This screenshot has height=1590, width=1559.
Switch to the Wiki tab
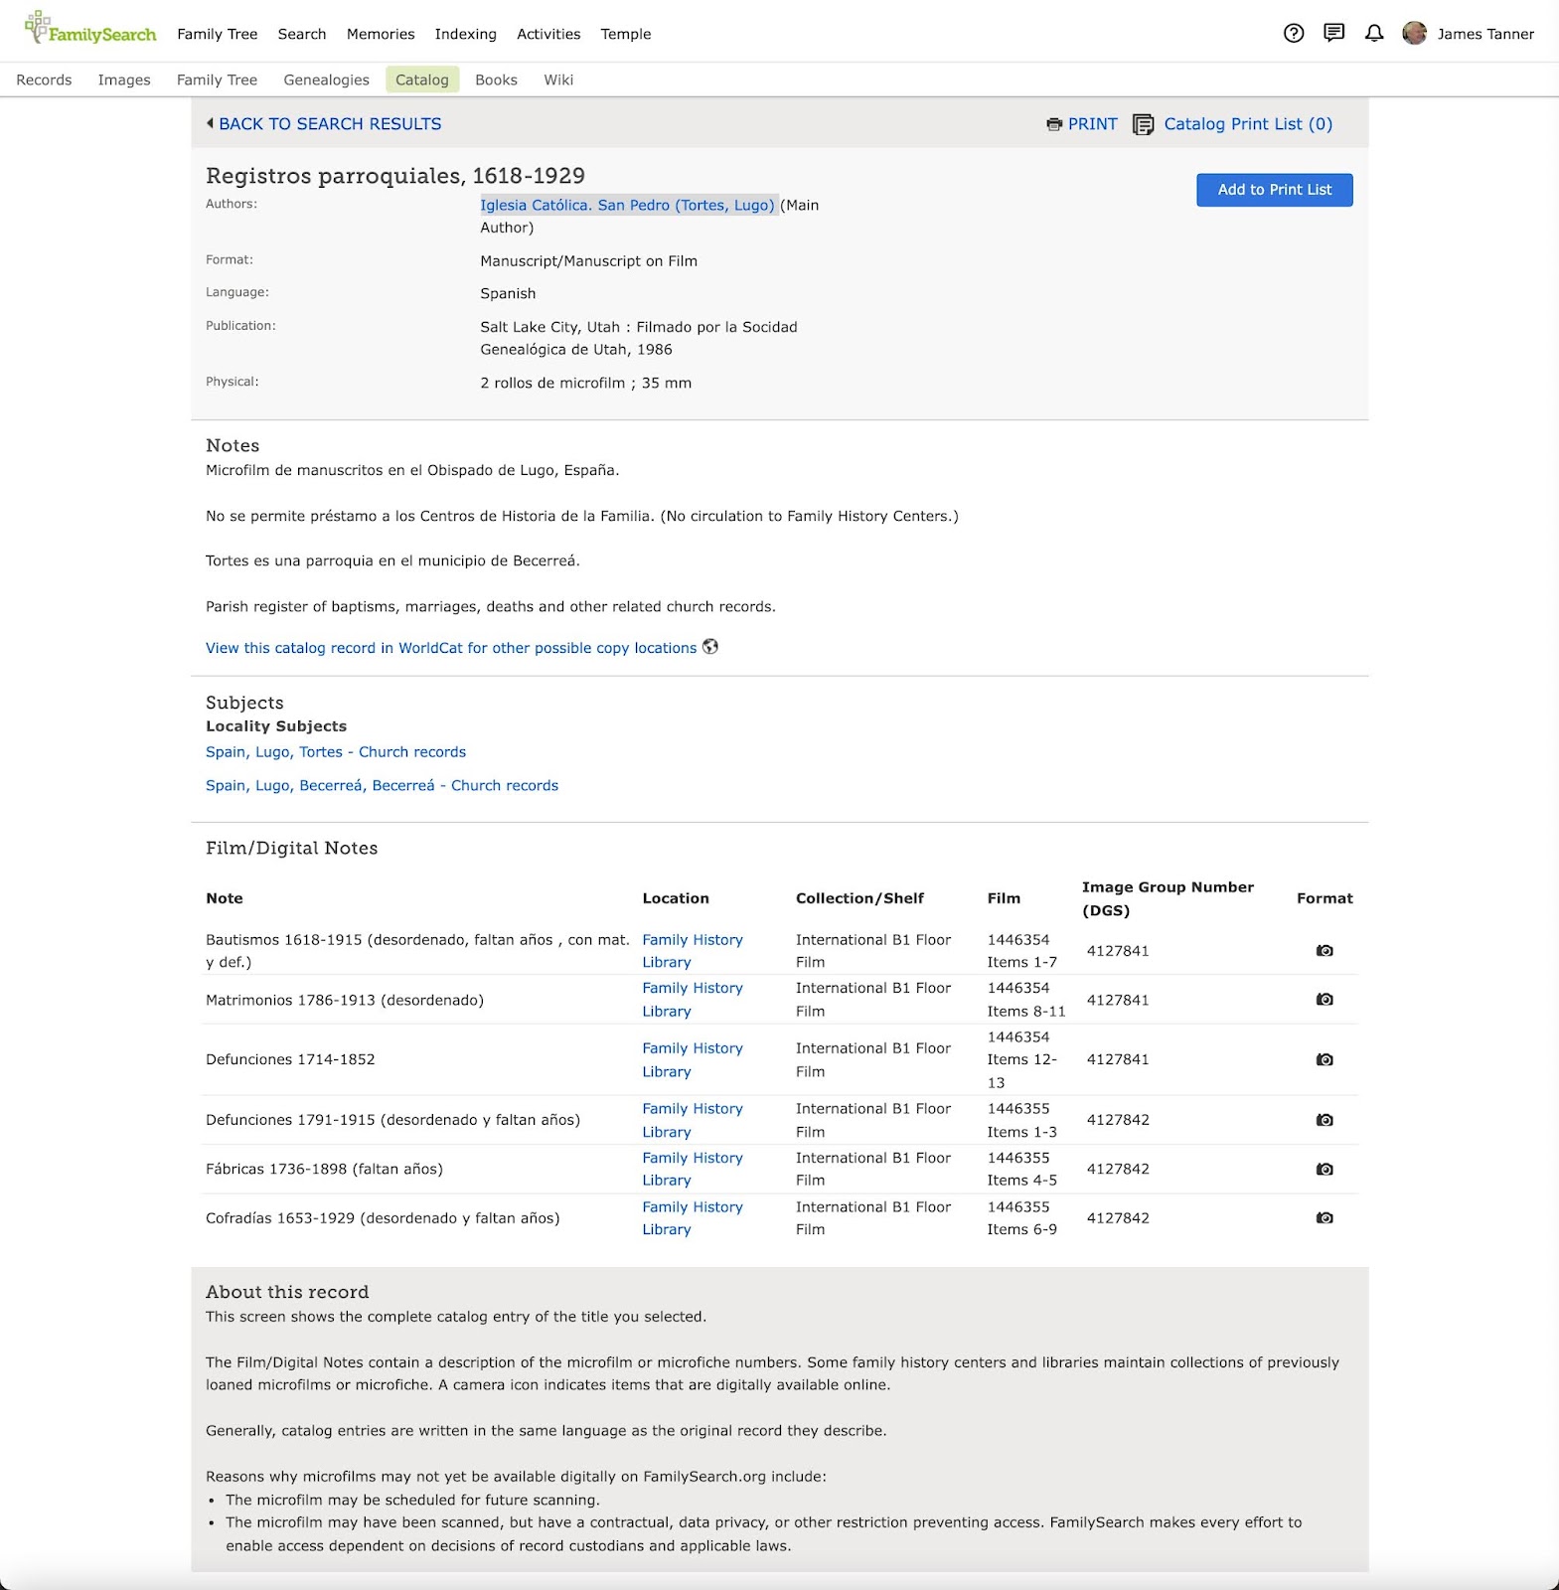(558, 79)
